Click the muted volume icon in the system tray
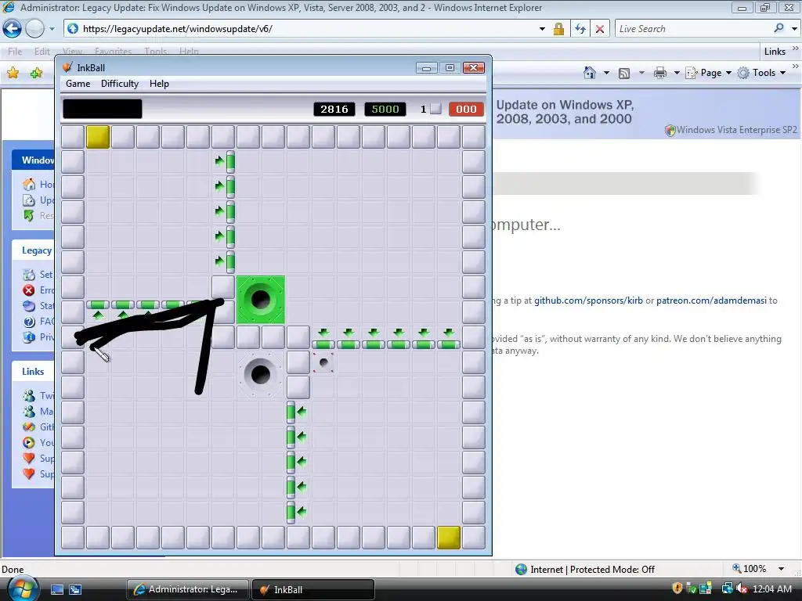Viewport: 802px width, 601px height. tap(742, 589)
